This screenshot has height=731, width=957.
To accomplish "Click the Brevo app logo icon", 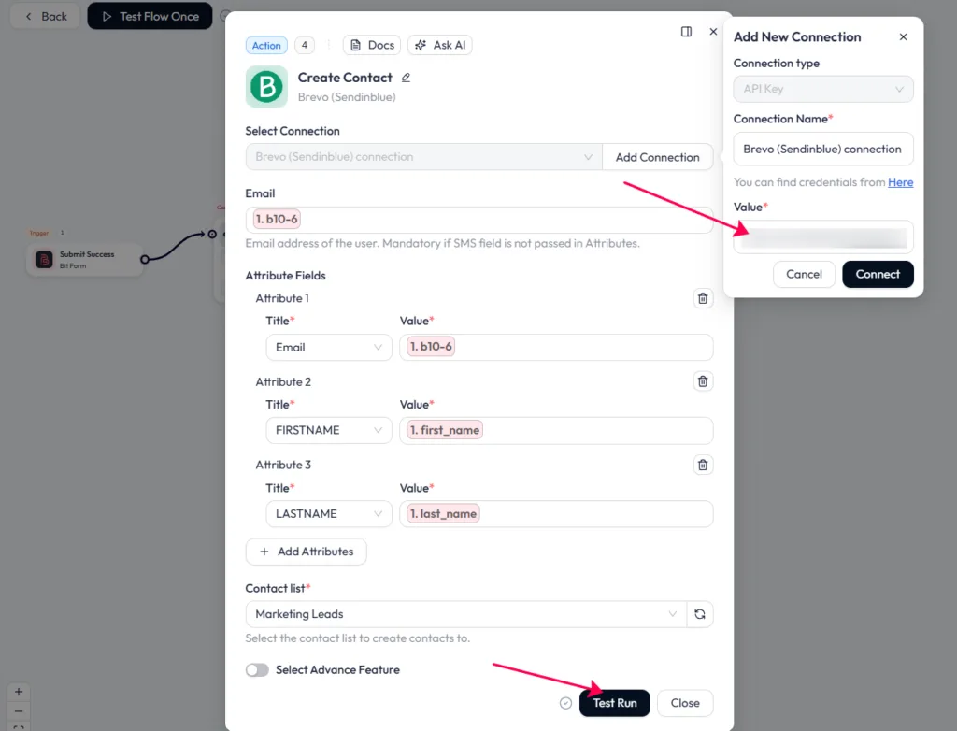I will tap(266, 87).
